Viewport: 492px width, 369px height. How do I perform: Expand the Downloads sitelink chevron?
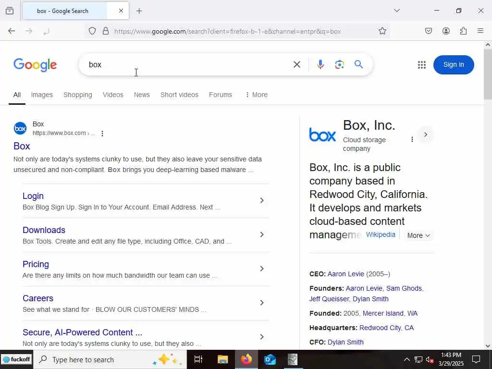262,234
